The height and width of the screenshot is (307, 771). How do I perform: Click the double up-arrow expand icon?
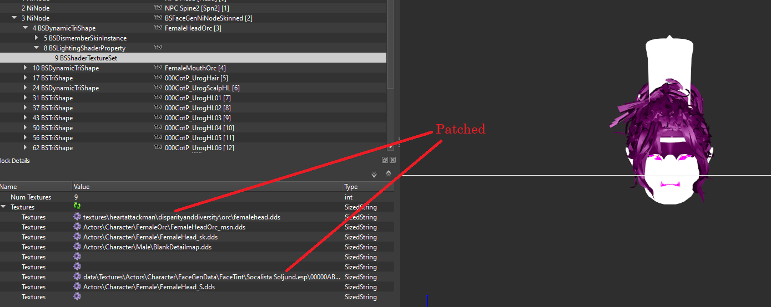tap(388, 173)
